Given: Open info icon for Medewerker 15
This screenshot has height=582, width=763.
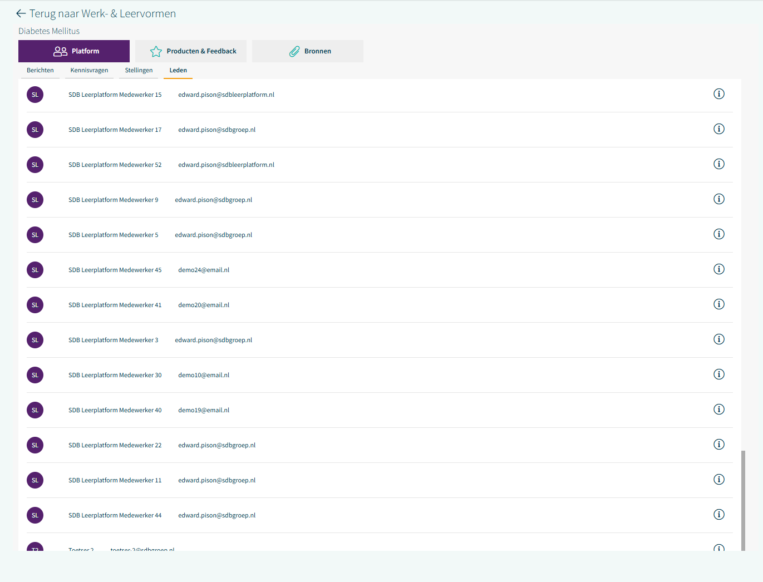Looking at the screenshot, I should 718,94.
